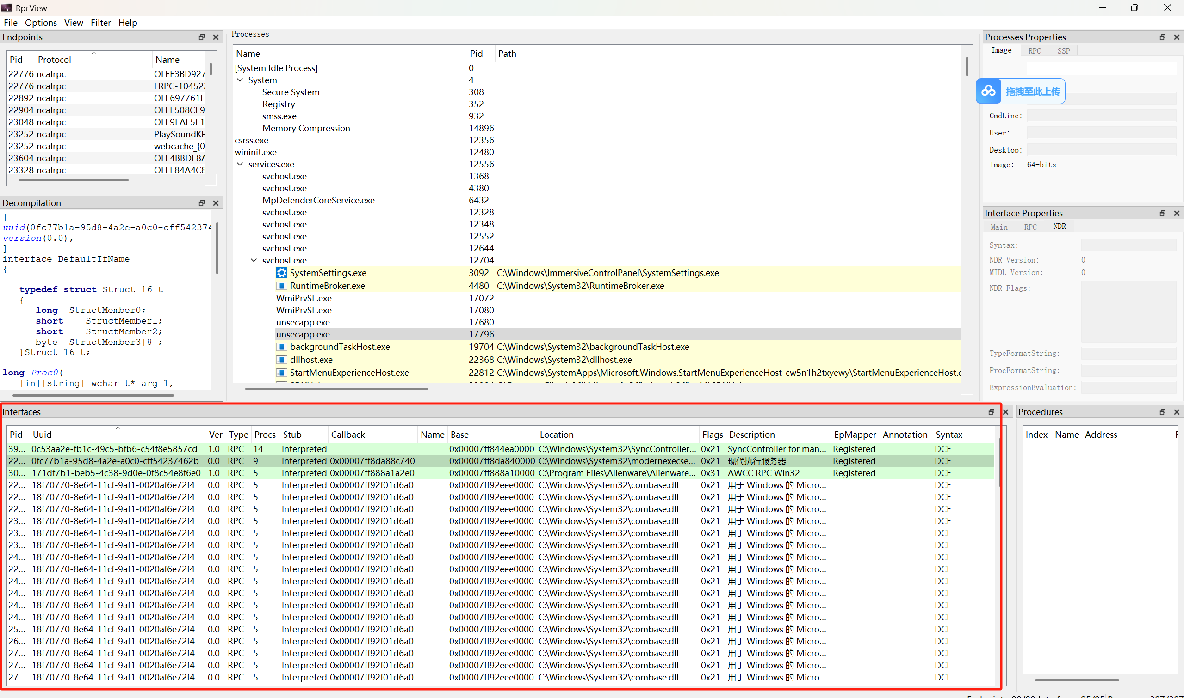Switch to Main tab in Interface Properties

(x=998, y=227)
